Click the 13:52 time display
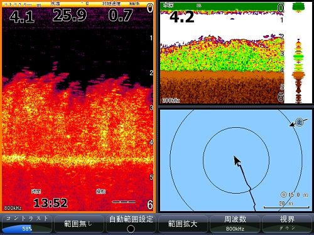Screen dimensions: 314x235 [51, 202]
